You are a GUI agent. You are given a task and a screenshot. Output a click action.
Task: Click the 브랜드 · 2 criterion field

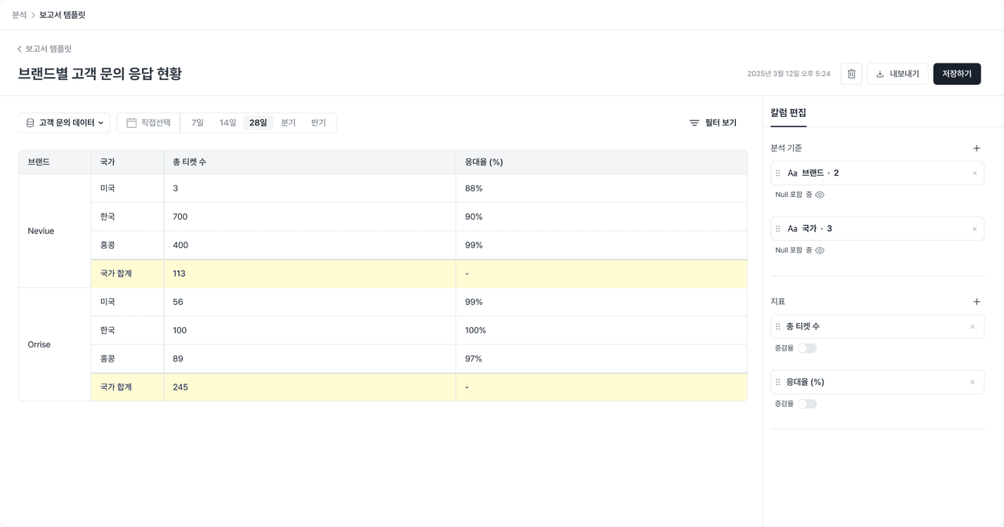877,173
